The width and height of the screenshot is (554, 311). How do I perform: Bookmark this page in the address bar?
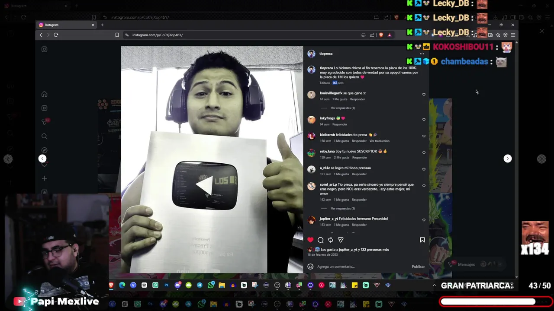point(117,35)
